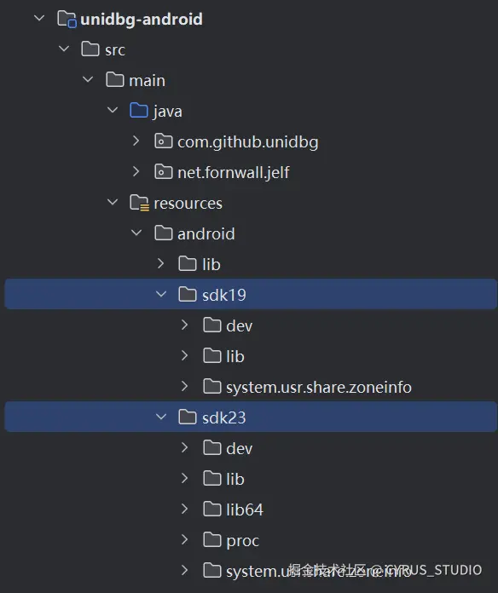
Task: Click the lib64 folder icon
Action: pyautogui.click(x=212, y=509)
